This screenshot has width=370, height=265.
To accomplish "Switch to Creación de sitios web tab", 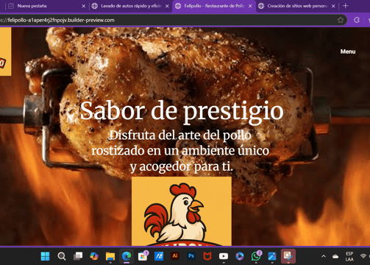I will [x=297, y=6].
